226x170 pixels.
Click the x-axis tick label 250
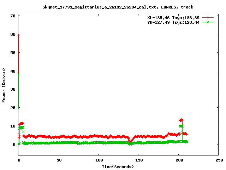click(219, 160)
